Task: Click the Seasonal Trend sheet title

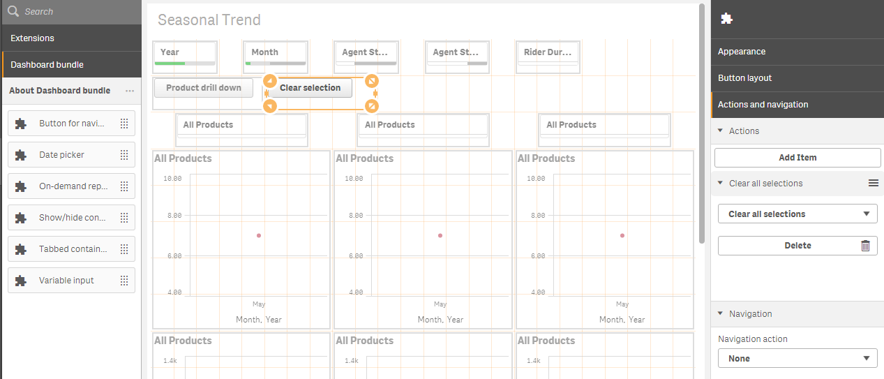Action: pos(209,20)
